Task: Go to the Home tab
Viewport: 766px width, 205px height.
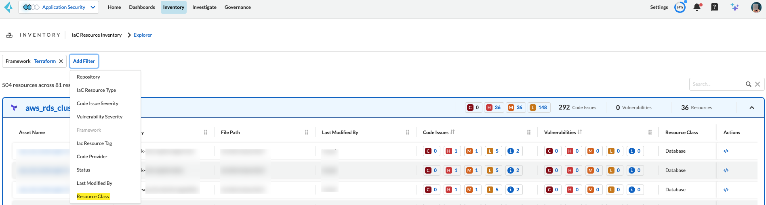Action: (114, 7)
